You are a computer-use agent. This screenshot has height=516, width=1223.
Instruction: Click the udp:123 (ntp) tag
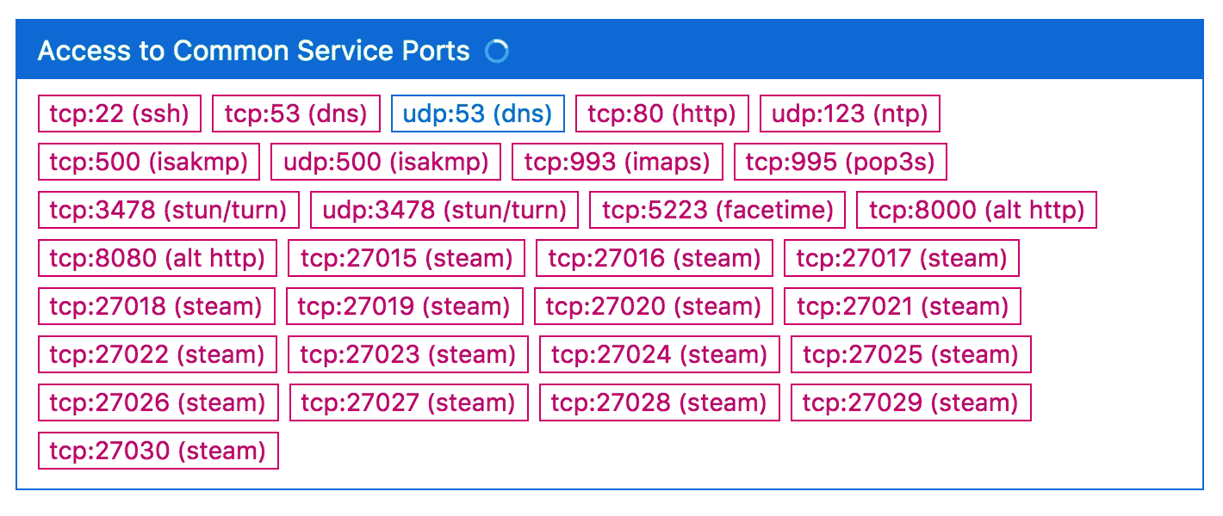point(850,114)
